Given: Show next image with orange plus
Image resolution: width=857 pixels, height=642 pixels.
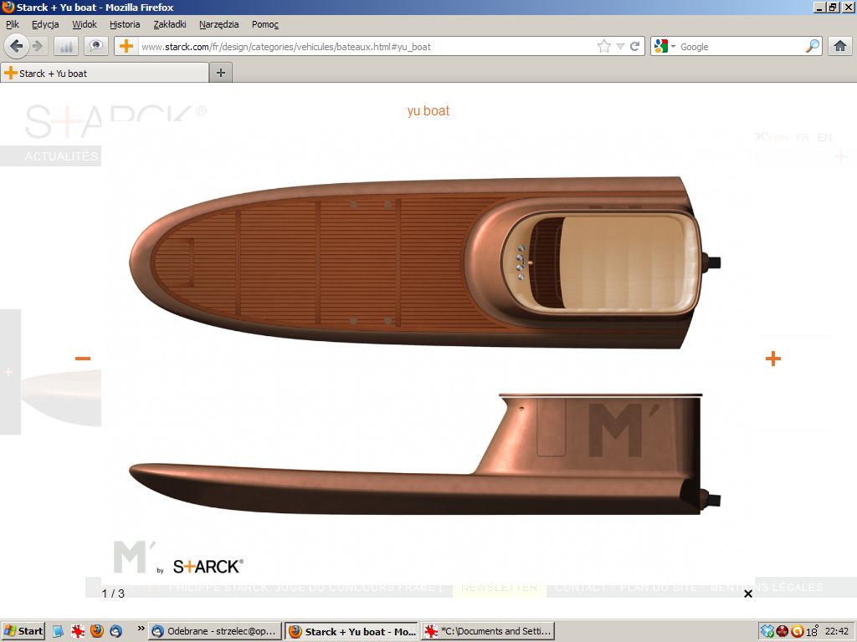Looking at the screenshot, I should click(772, 358).
